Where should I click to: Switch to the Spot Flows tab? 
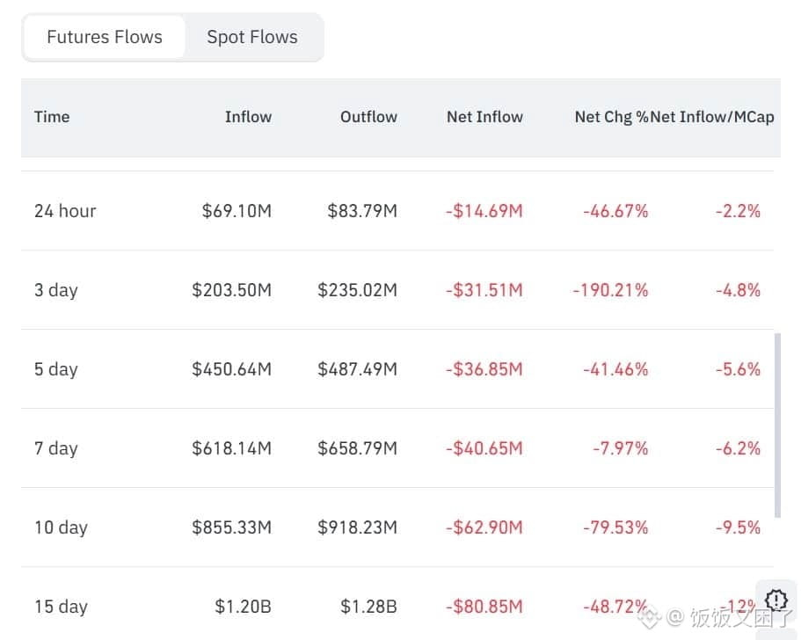pyautogui.click(x=252, y=37)
